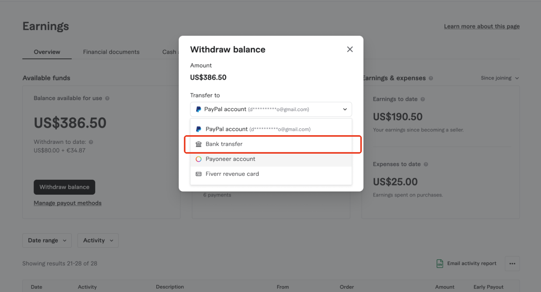
Task: Click the Payoneer colored ring icon
Action: click(x=199, y=159)
